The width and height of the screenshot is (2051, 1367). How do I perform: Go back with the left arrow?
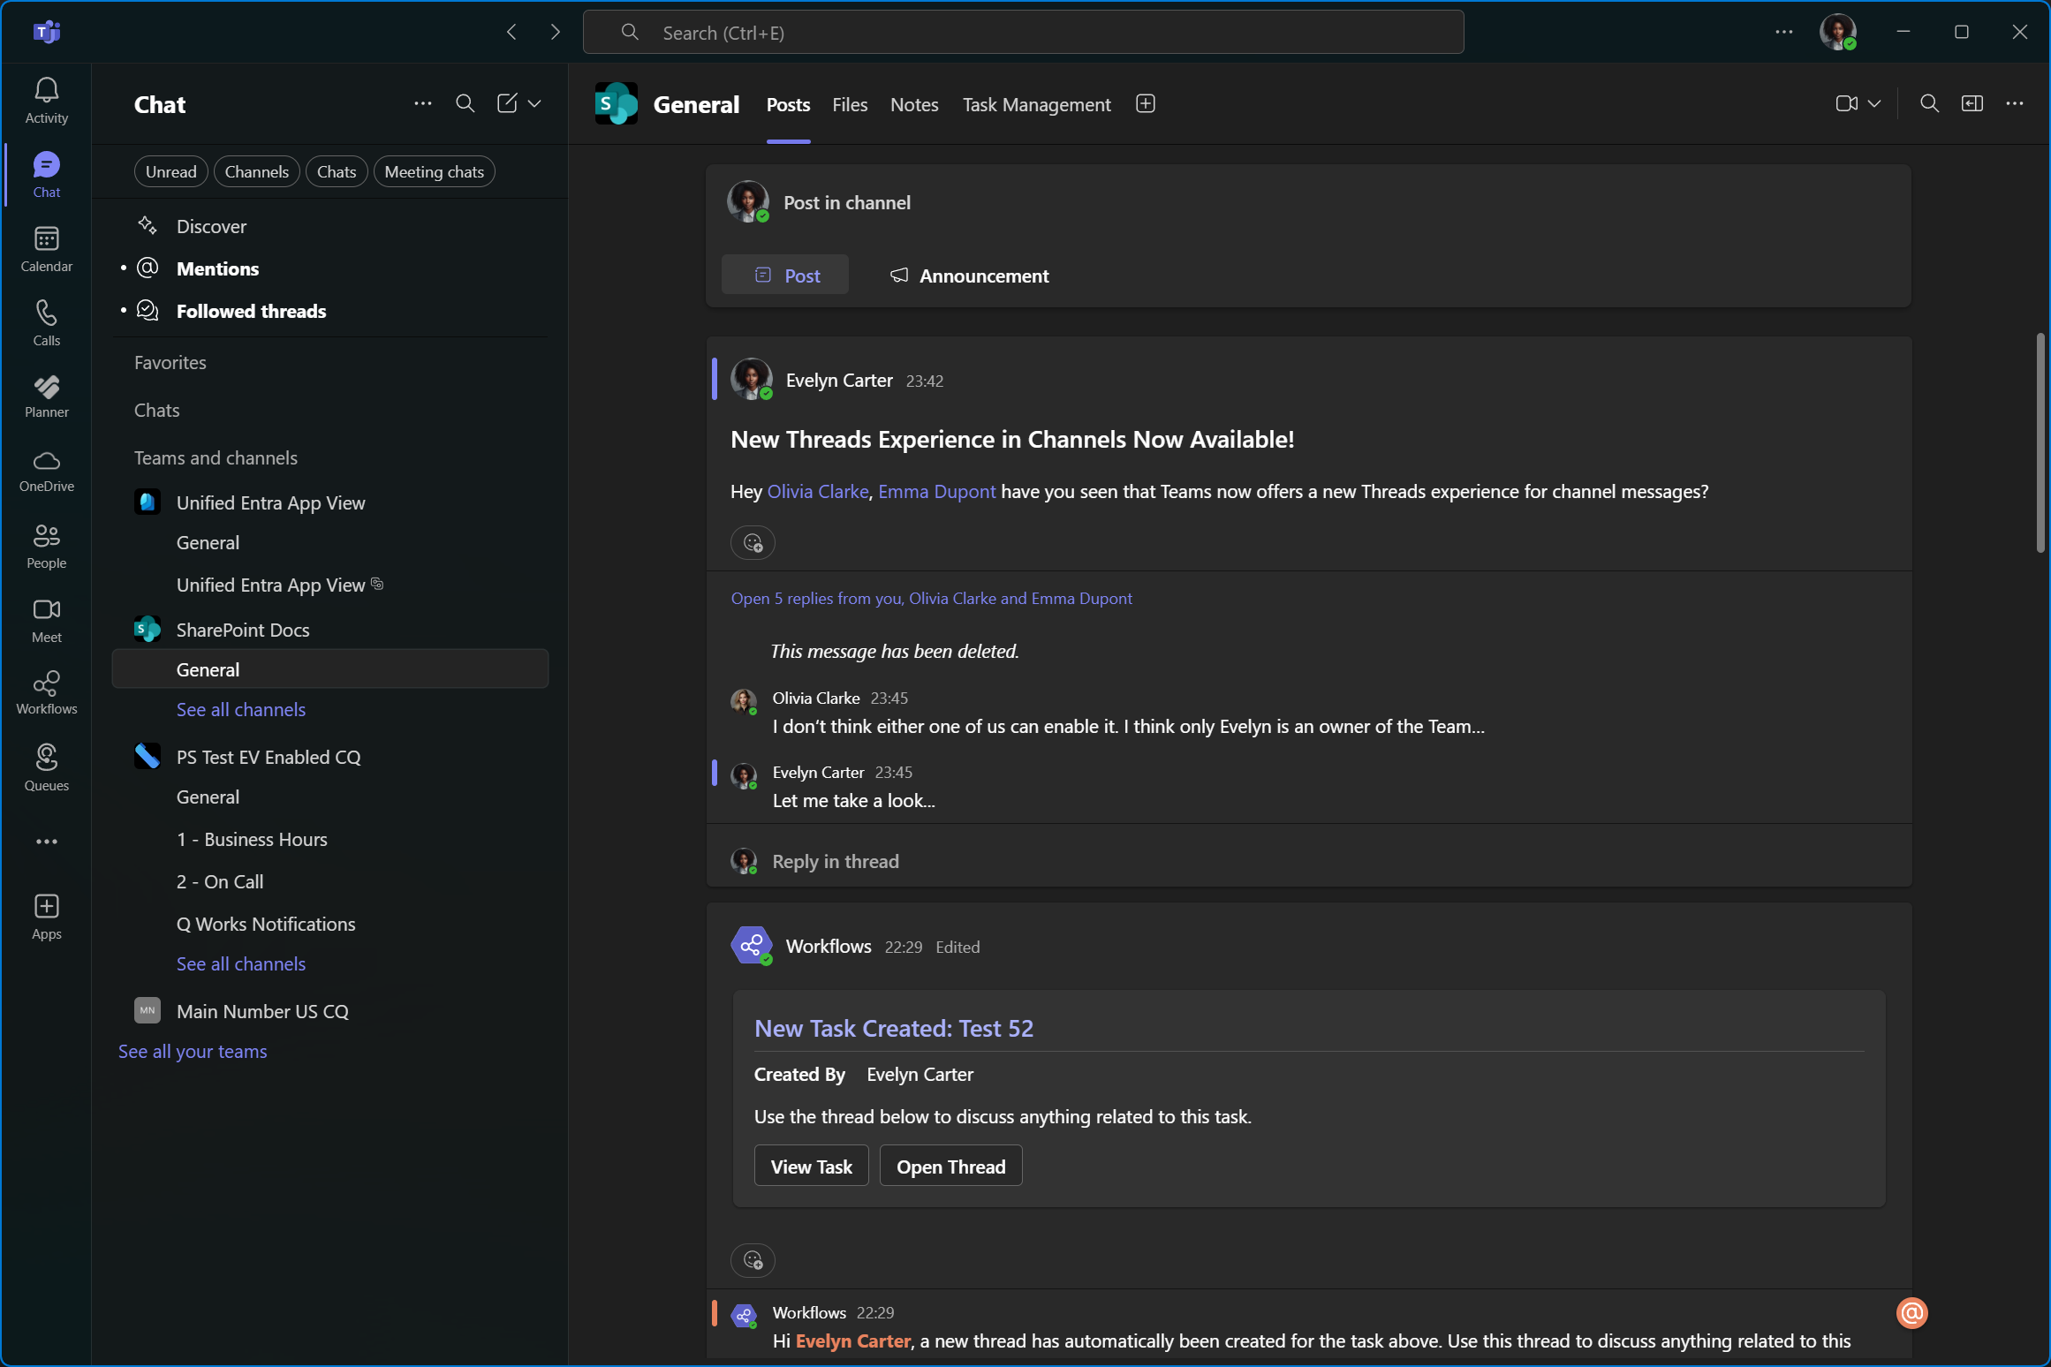pyautogui.click(x=511, y=33)
